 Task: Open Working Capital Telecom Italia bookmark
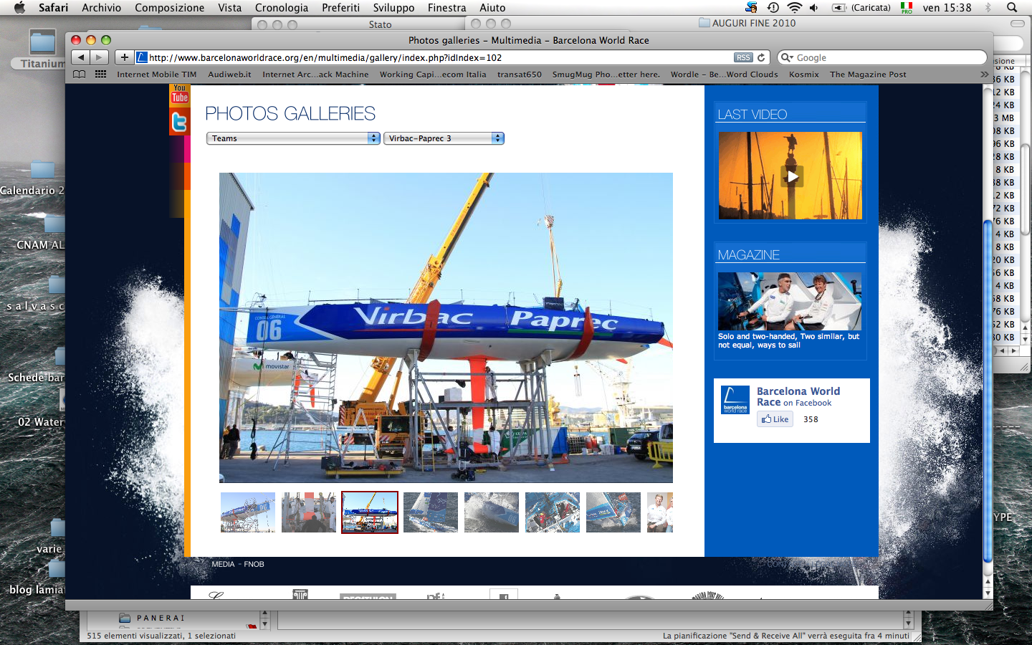pos(433,74)
